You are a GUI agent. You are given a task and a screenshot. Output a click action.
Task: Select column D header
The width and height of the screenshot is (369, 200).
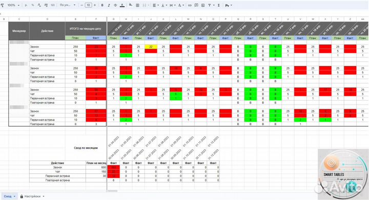[x=47, y=19]
